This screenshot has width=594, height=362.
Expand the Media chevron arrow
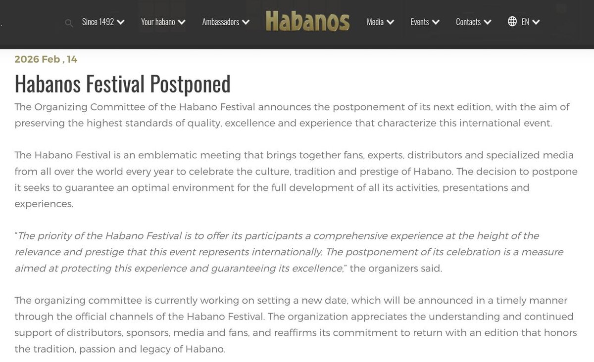(390, 22)
